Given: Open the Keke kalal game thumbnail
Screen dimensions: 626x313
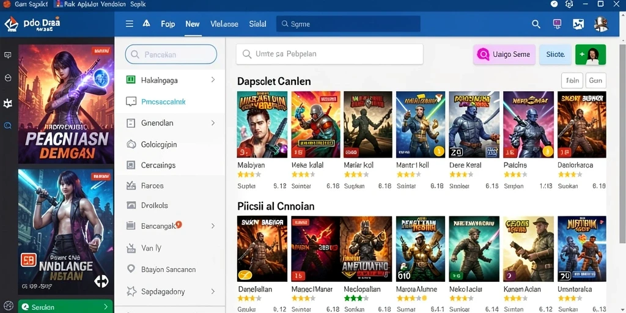Looking at the screenshot, I should pyautogui.click(x=316, y=125).
